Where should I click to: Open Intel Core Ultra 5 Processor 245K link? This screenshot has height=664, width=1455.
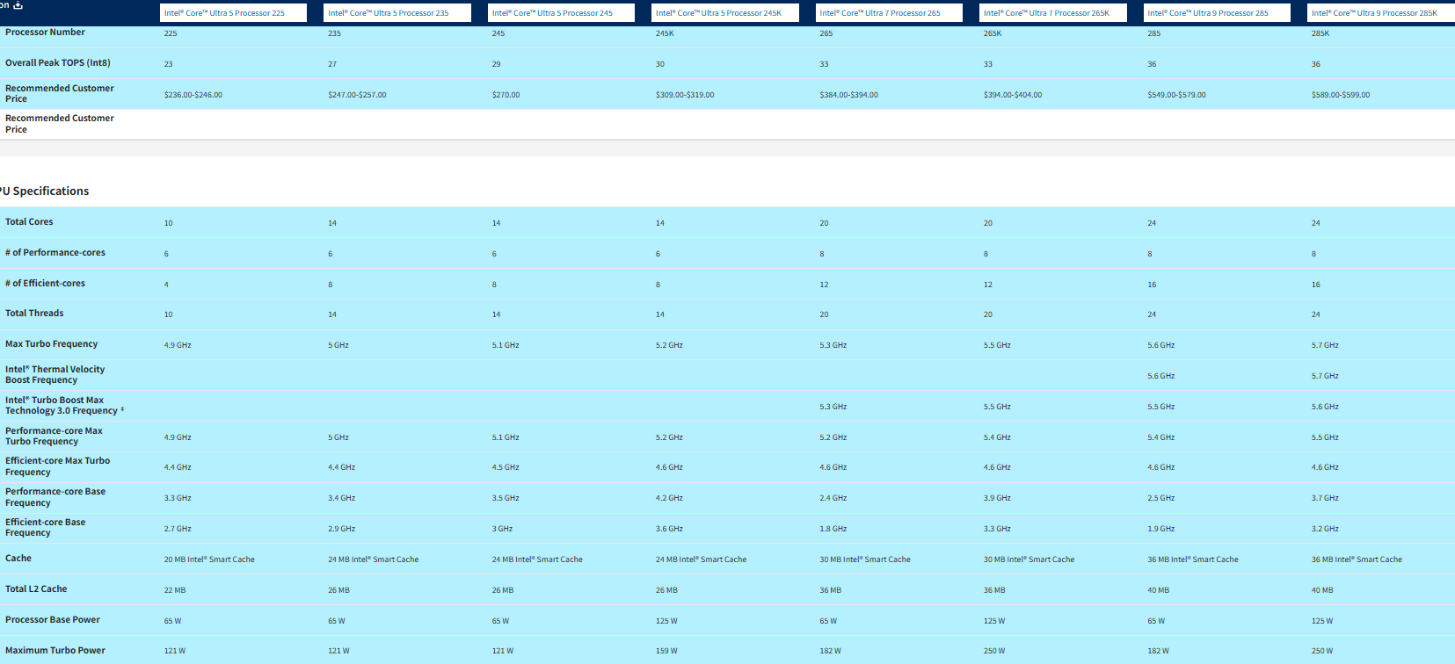click(x=718, y=13)
